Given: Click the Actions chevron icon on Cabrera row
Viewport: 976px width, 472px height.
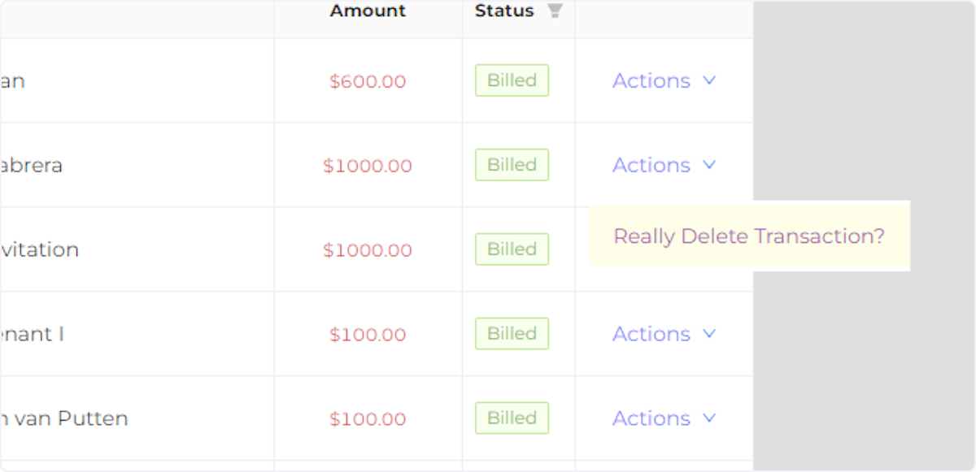Looking at the screenshot, I should [x=708, y=165].
